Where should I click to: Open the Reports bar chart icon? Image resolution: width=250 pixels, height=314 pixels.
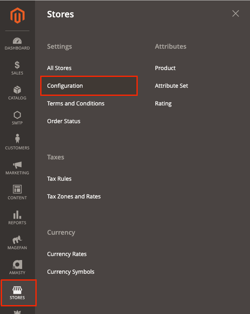pyautogui.click(x=17, y=215)
